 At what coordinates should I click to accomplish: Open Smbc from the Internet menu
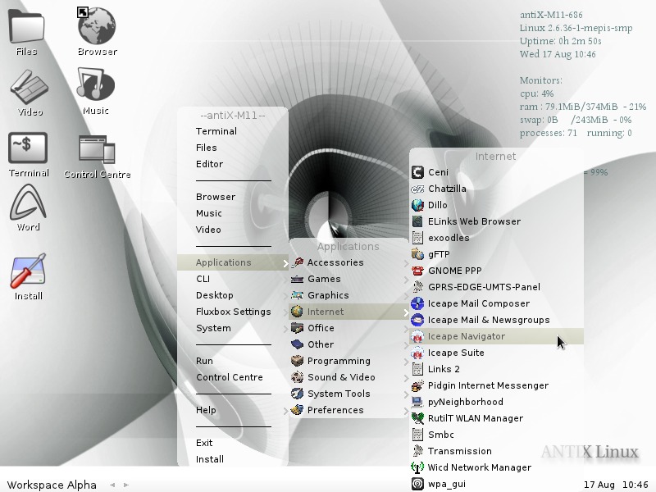[496, 435]
